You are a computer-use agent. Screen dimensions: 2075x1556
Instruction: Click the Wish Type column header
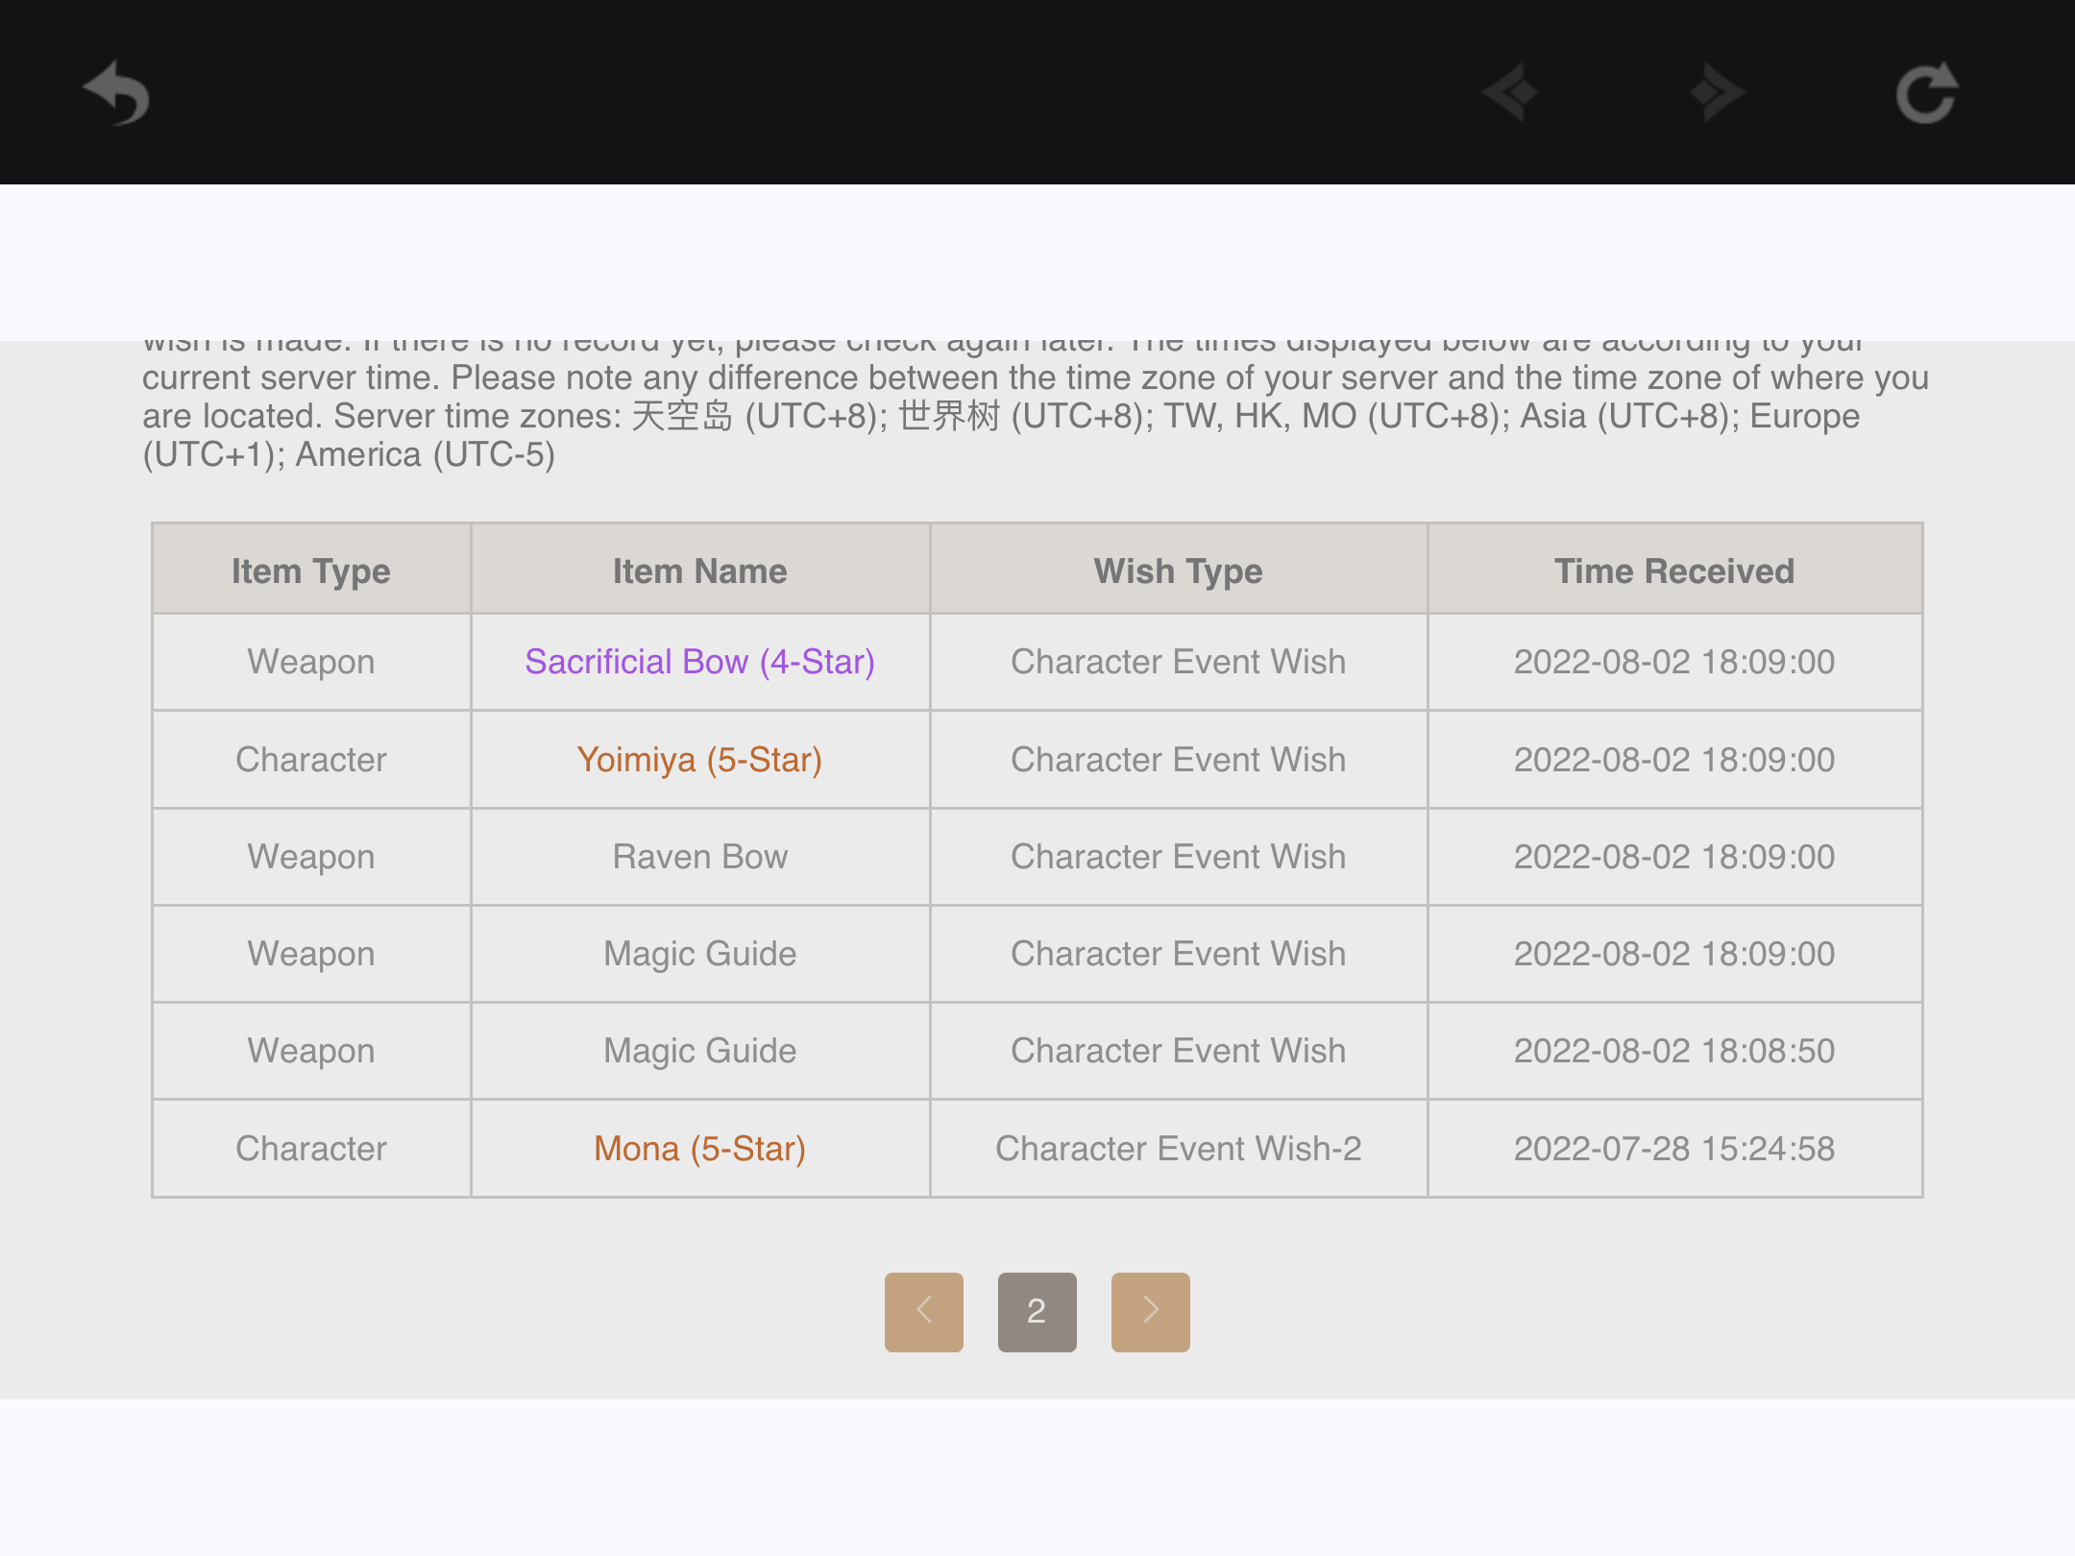pos(1178,571)
